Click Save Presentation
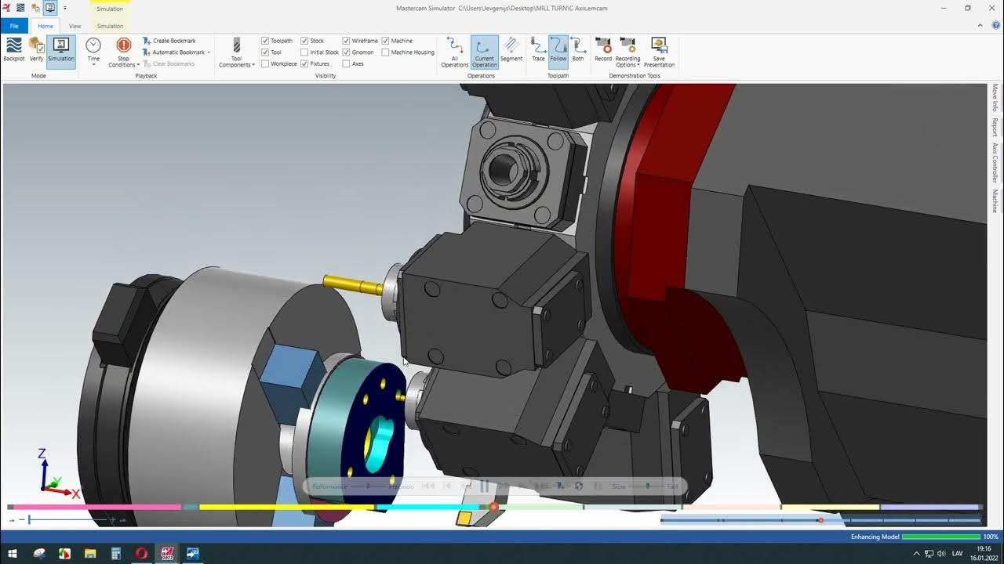Viewport: 1004px width, 564px height. pyautogui.click(x=659, y=52)
